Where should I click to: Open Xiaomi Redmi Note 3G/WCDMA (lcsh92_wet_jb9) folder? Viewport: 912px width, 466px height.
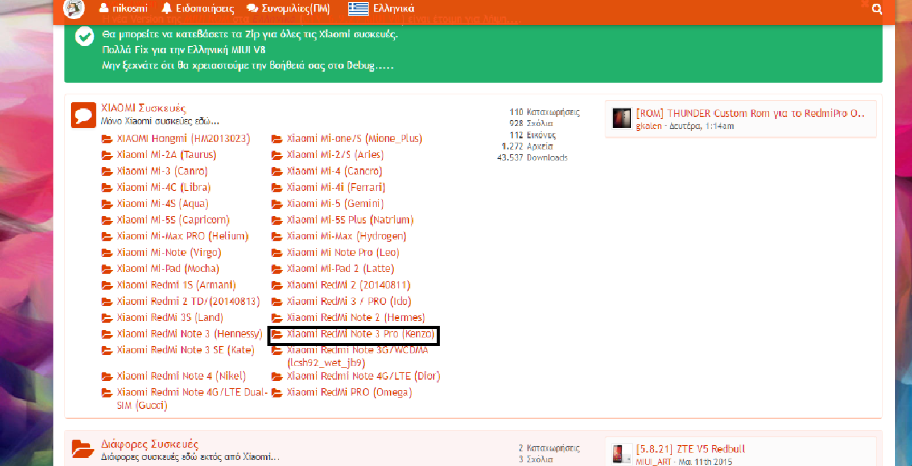click(x=358, y=356)
